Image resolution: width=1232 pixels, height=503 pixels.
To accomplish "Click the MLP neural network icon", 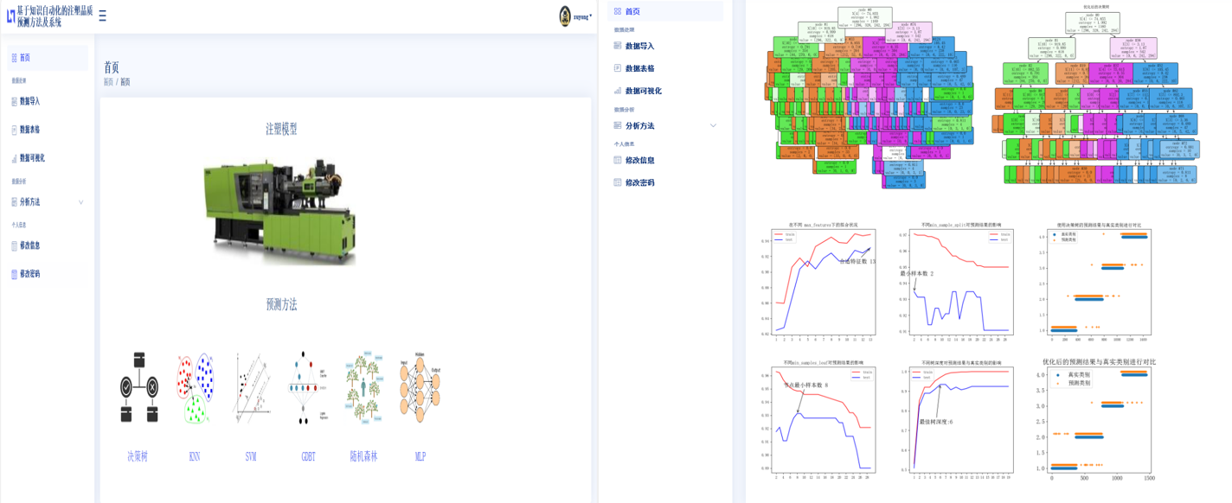I will pos(420,388).
